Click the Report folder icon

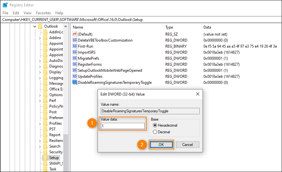pyautogui.click(x=45, y=135)
